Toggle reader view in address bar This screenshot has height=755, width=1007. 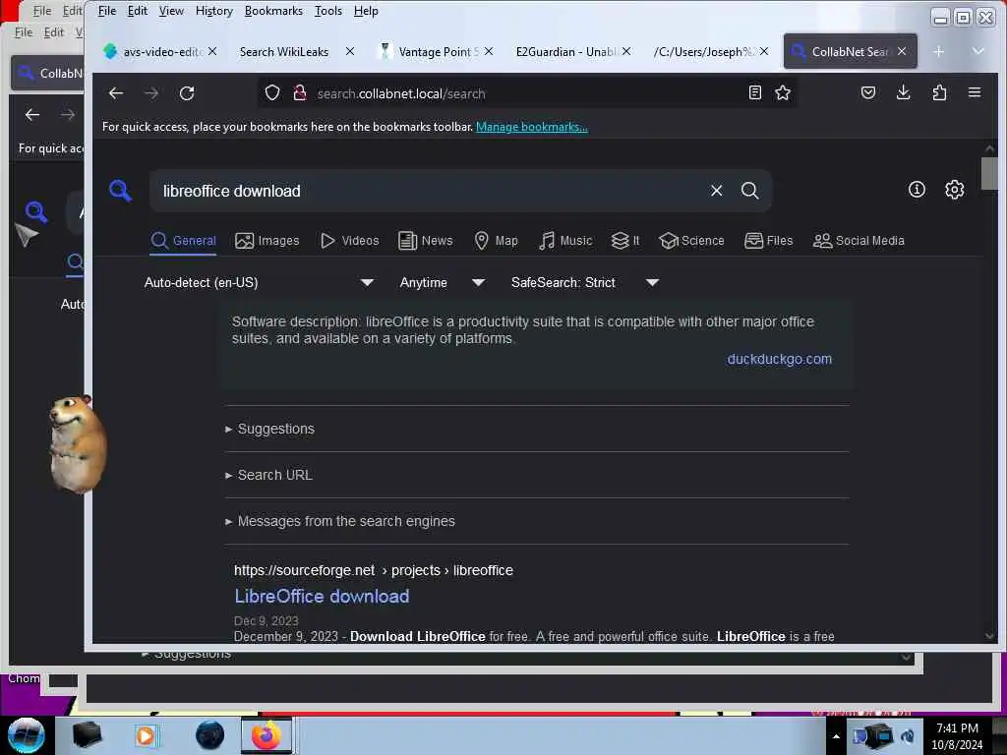tap(755, 93)
